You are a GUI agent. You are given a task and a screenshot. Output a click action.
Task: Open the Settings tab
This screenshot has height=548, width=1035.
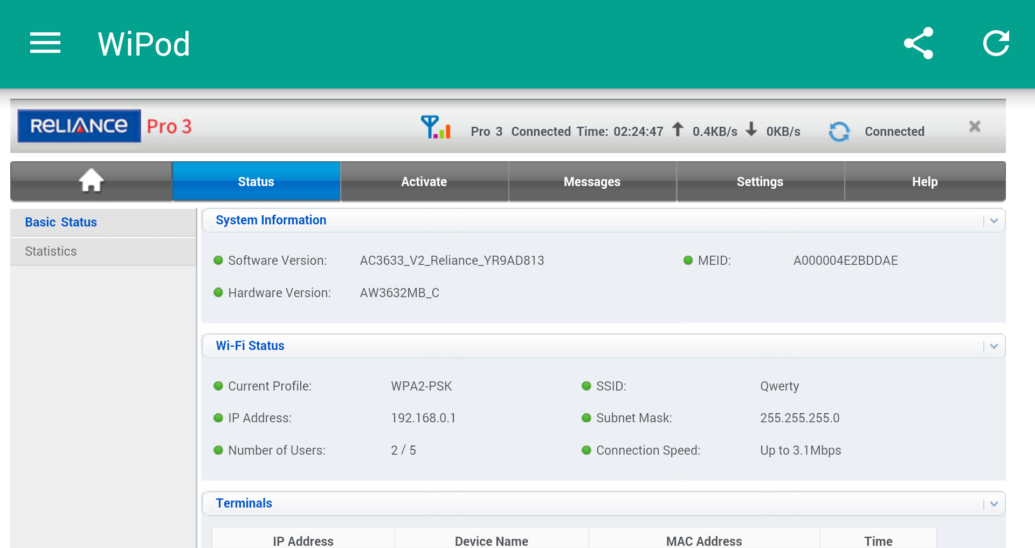pos(760,182)
